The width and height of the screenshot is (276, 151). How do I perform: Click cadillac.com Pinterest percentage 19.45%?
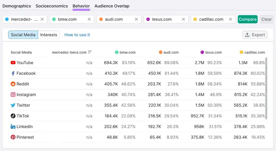click(258, 137)
